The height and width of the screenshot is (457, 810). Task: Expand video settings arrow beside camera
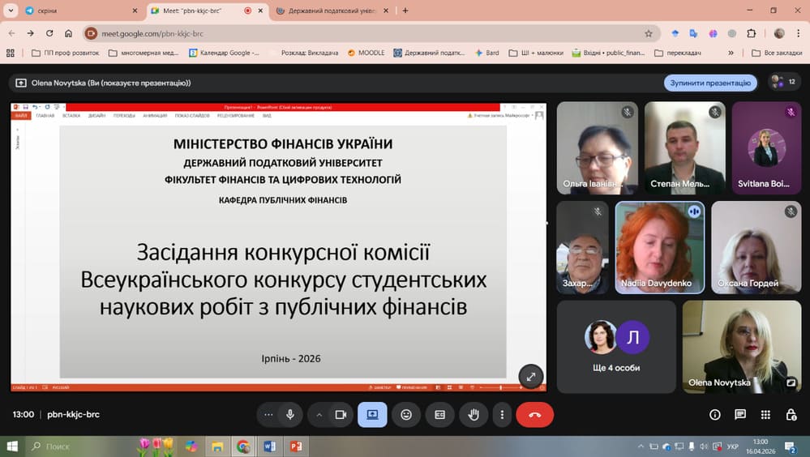click(319, 414)
